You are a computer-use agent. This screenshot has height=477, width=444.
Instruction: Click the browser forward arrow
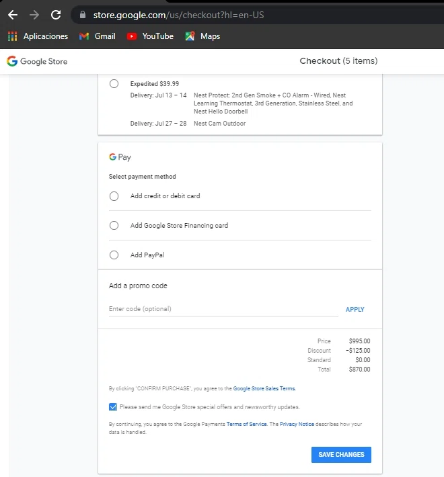[x=34, y=14]
